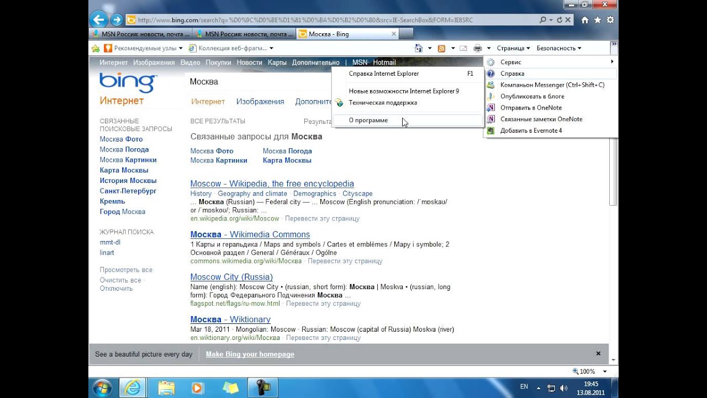Image resolution: width=707 pixels, height=398 pixels.
Task: Open mmt-dl search history entry
Action: pyautogui.click(x=110, y=242)
